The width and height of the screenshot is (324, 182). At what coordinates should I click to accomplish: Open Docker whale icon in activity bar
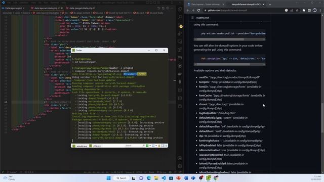pos(180,74)
